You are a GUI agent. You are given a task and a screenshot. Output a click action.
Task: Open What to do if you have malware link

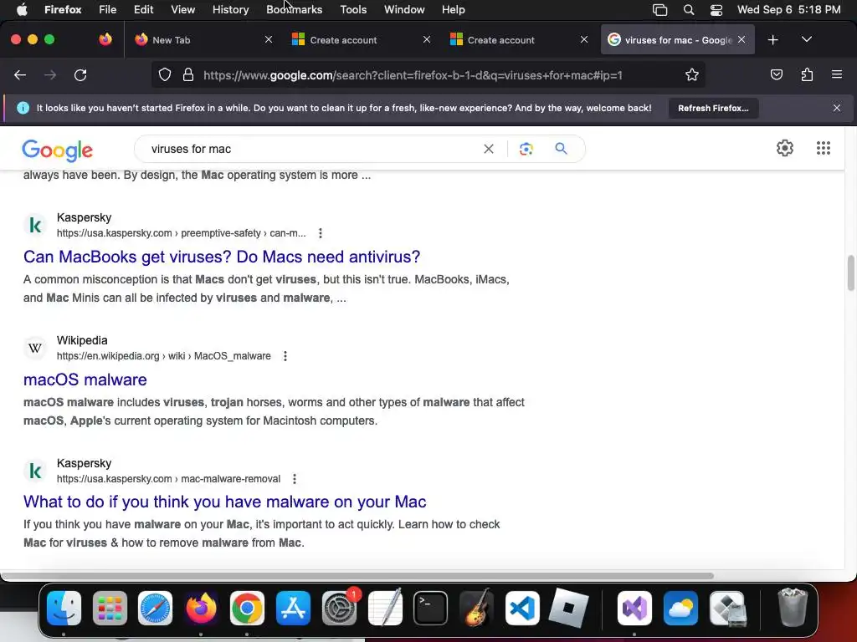coord(224,502)
